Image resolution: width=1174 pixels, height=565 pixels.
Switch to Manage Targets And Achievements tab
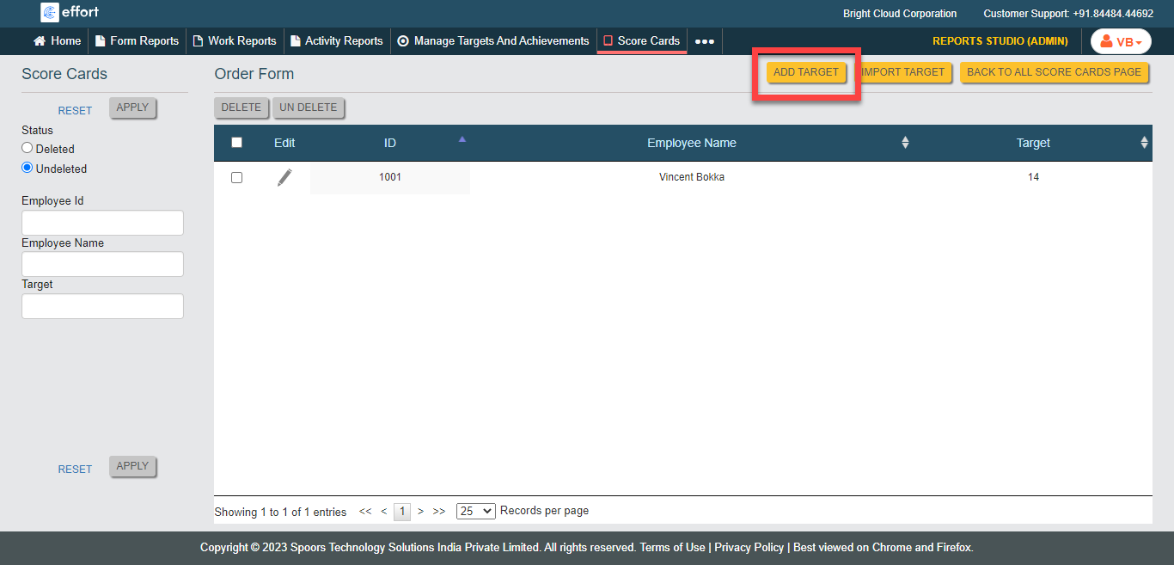(x=493, y=41)
